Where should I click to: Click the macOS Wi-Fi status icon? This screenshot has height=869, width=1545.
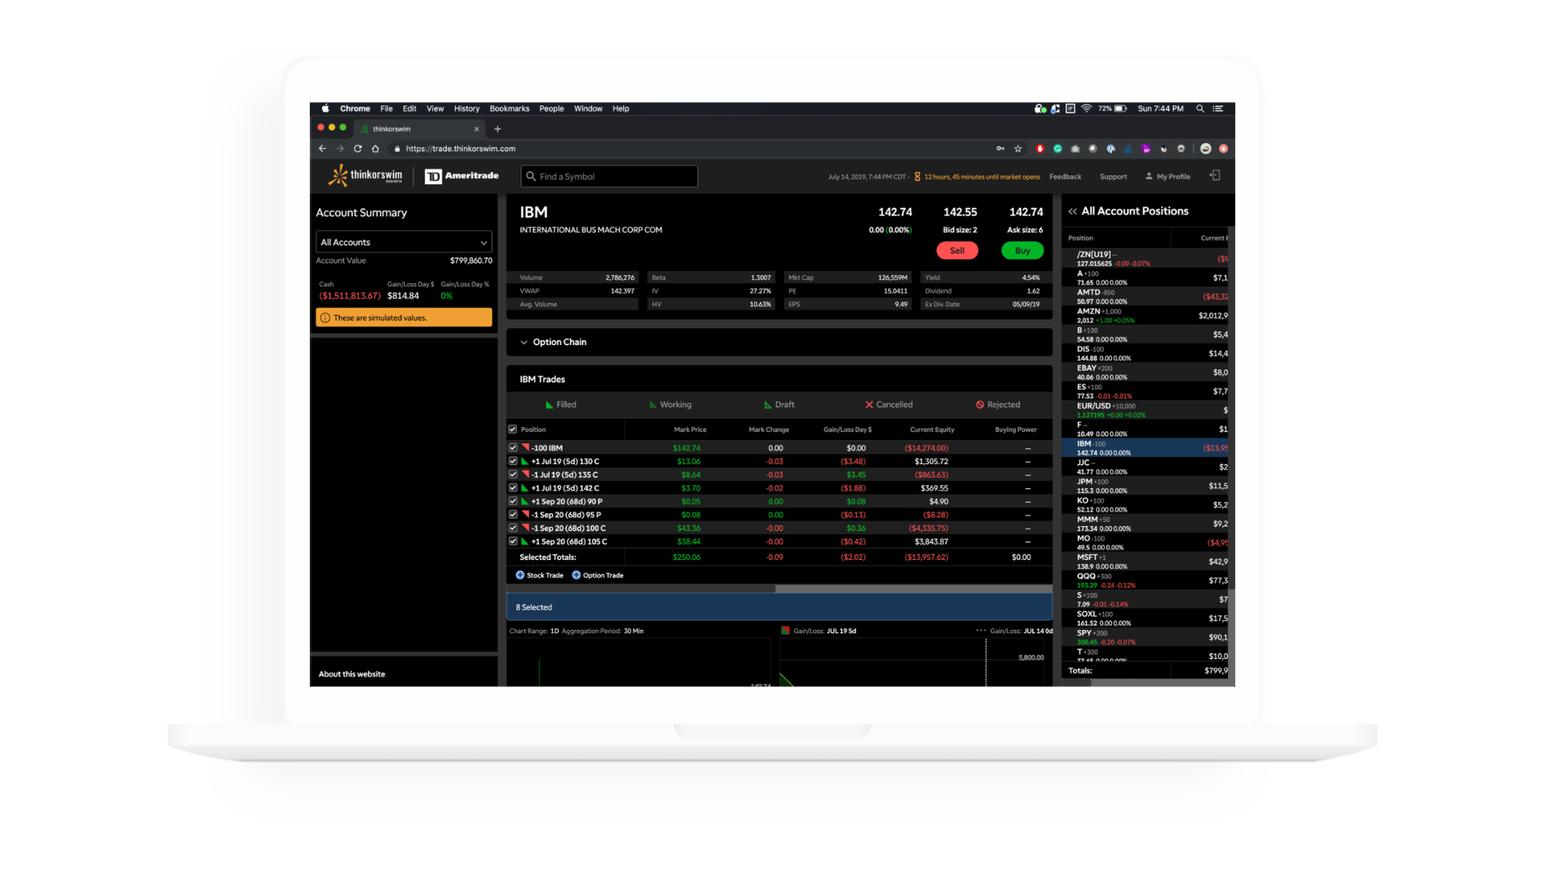1086,109
